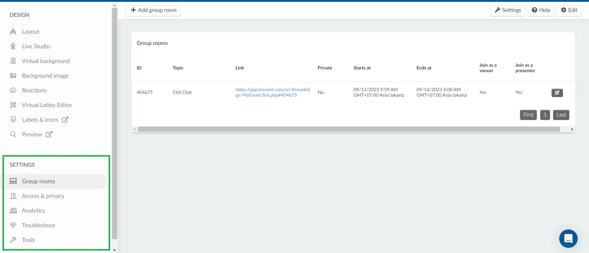589x253 pixels.
Task: Click the table horizontal scrollbar
Action: tap(349, 129)
